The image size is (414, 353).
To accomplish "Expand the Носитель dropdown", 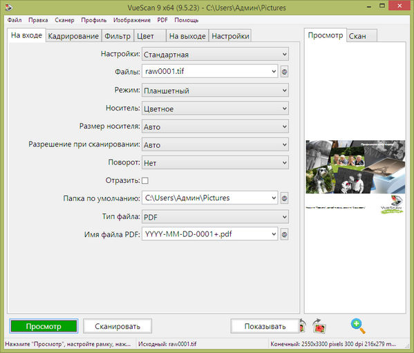I will pos(215,108).
